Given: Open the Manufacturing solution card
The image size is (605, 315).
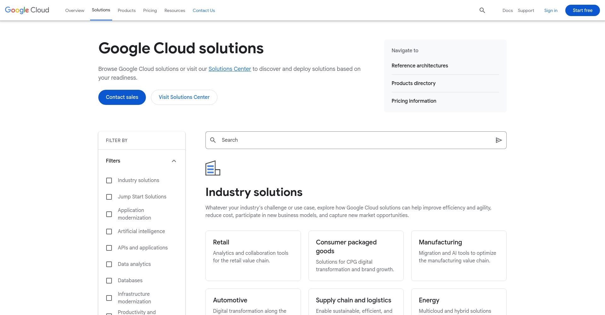Looking at the screenshot, I should pos(459,256).
